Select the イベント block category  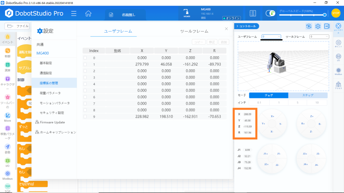click(8, 39)
